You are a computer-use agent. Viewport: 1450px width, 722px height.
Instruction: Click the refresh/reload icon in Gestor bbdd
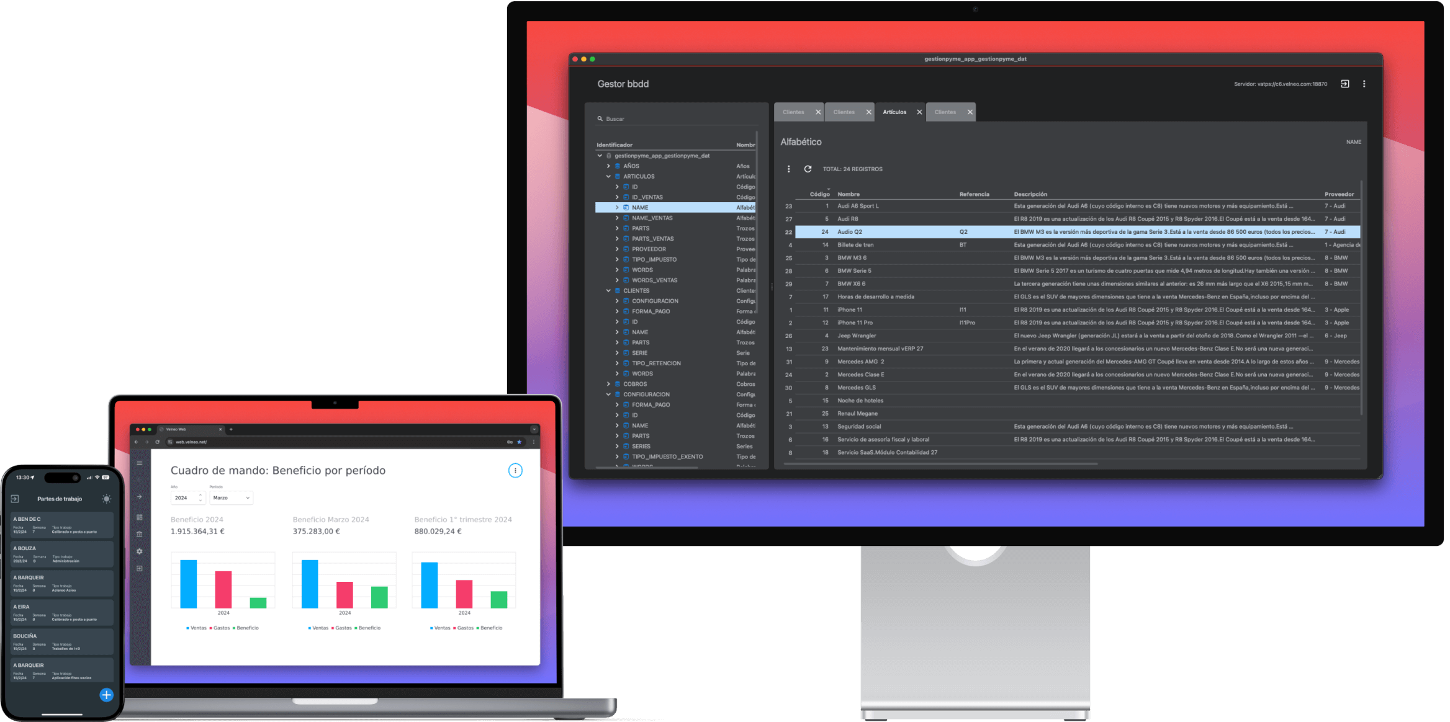(x=808, y=169)
